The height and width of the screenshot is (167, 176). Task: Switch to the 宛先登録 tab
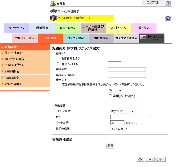(50, 38)
